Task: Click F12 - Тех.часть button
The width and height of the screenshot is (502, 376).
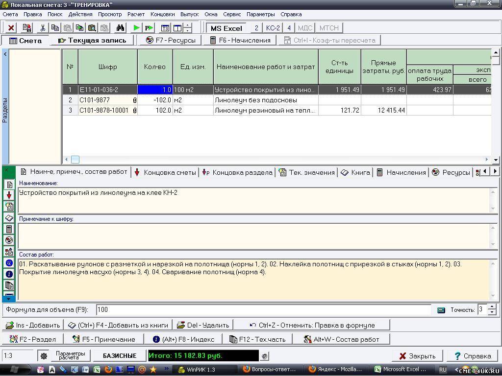Action: (x=258, y=339)
